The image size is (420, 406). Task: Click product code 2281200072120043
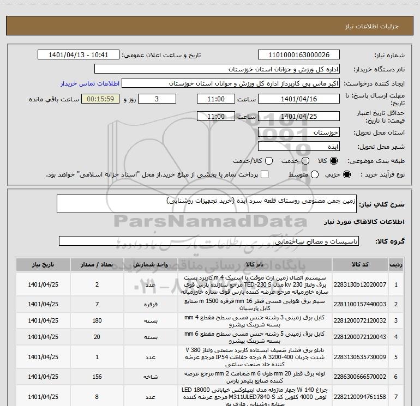click(360, 337)
